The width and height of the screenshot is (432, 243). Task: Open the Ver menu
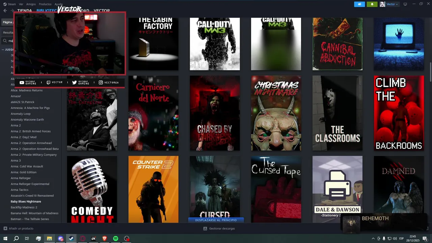(21, 4)
